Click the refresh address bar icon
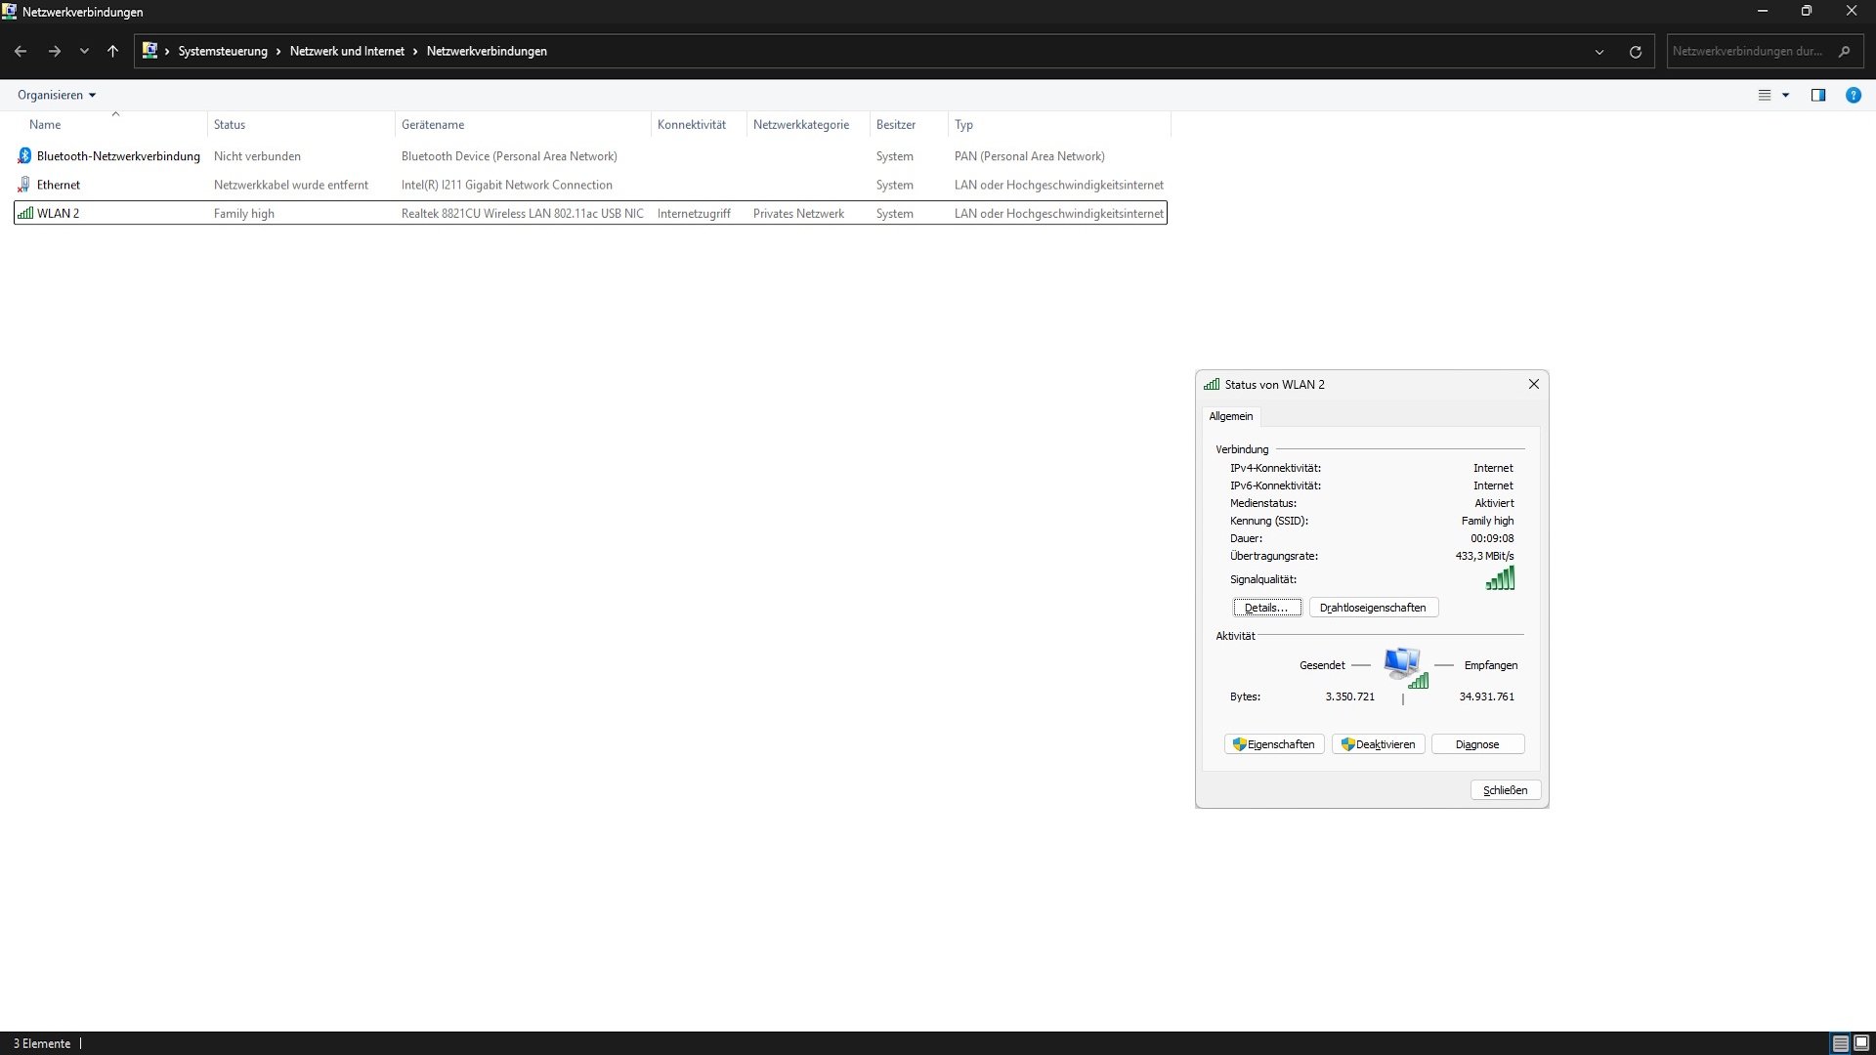The height and width of the screenshot is (1055, 1876). click(x=1636, y=52)
